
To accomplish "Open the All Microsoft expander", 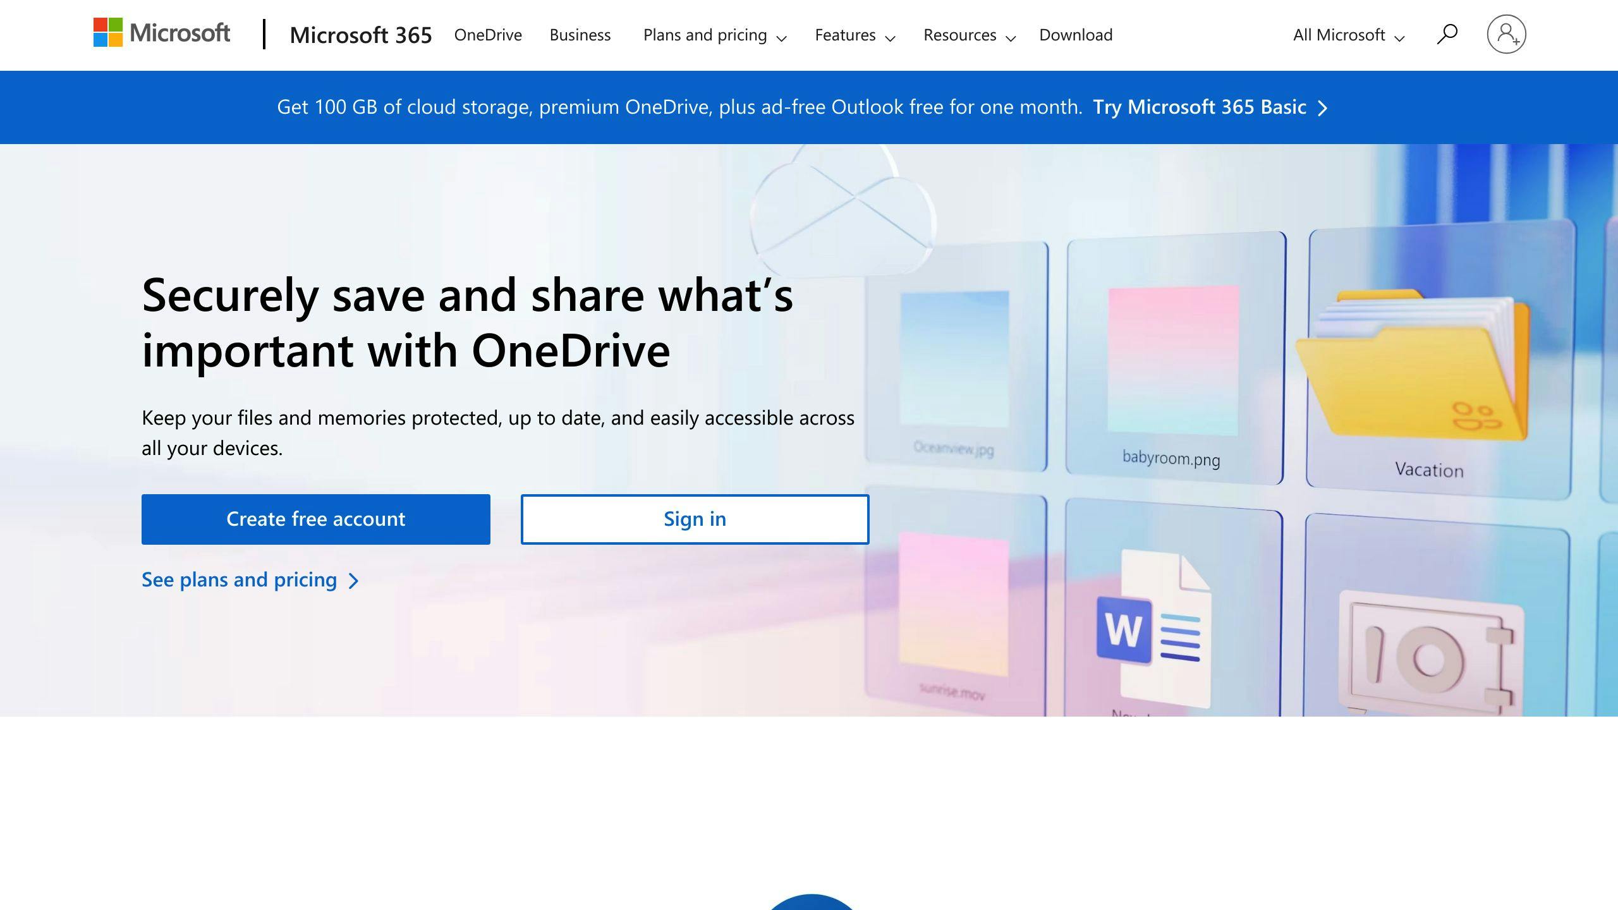I will (x=1344, y=35).
